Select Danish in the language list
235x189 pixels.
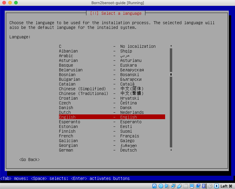112,108
